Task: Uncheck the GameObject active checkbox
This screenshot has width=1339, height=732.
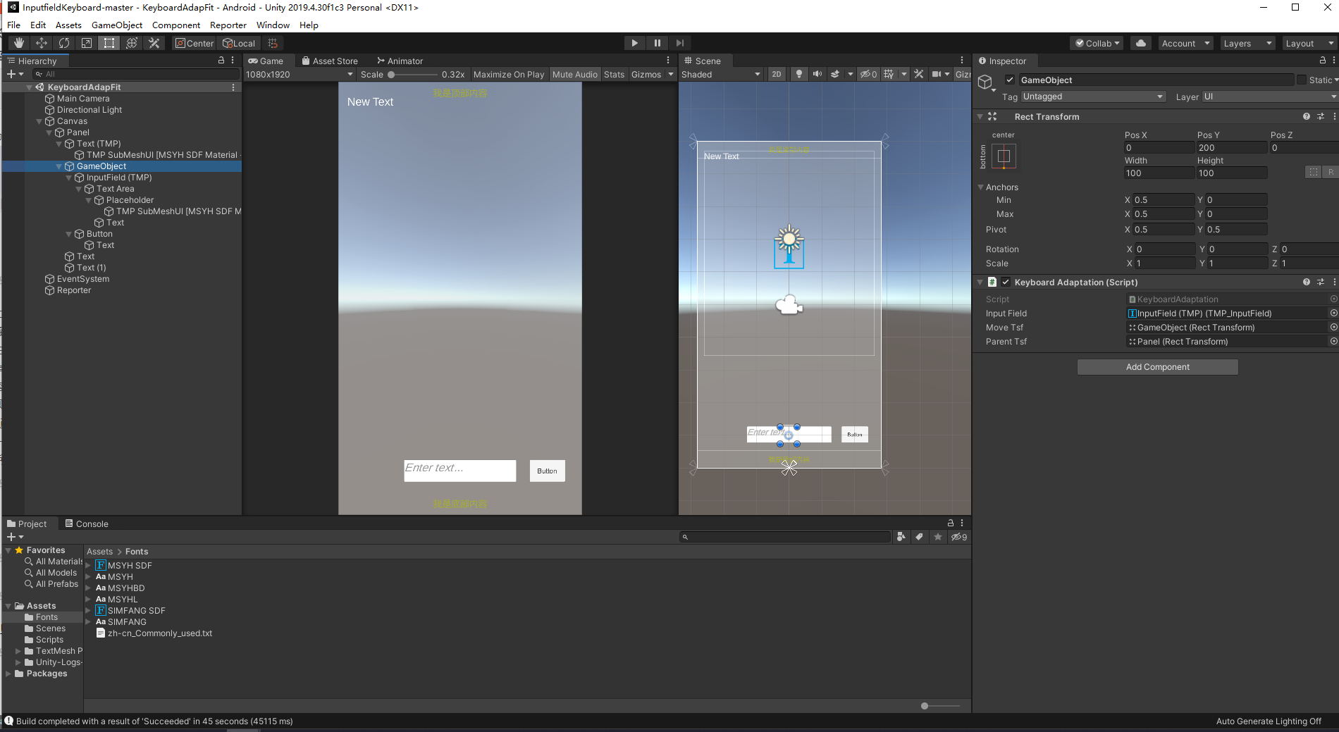Action: 1009,80
